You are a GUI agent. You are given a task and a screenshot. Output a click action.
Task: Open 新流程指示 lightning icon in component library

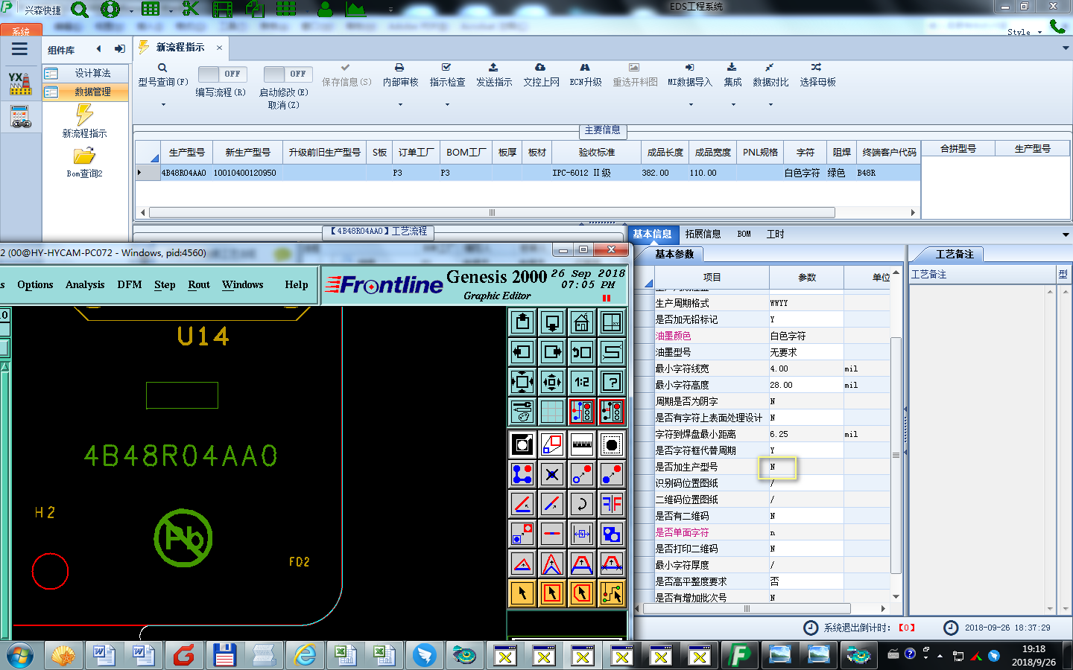point(84,115)
